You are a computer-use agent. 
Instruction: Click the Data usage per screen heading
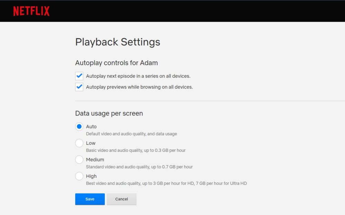point(109,113)
